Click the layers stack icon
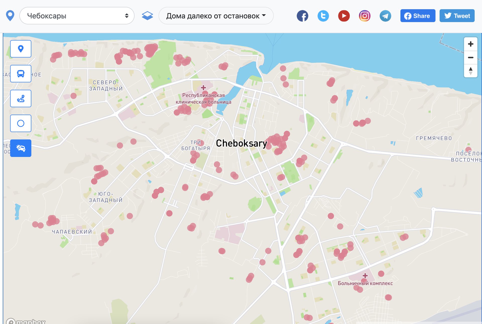This screenshot has height=324, width=482. pyautogui.click(x=147, y=16)
